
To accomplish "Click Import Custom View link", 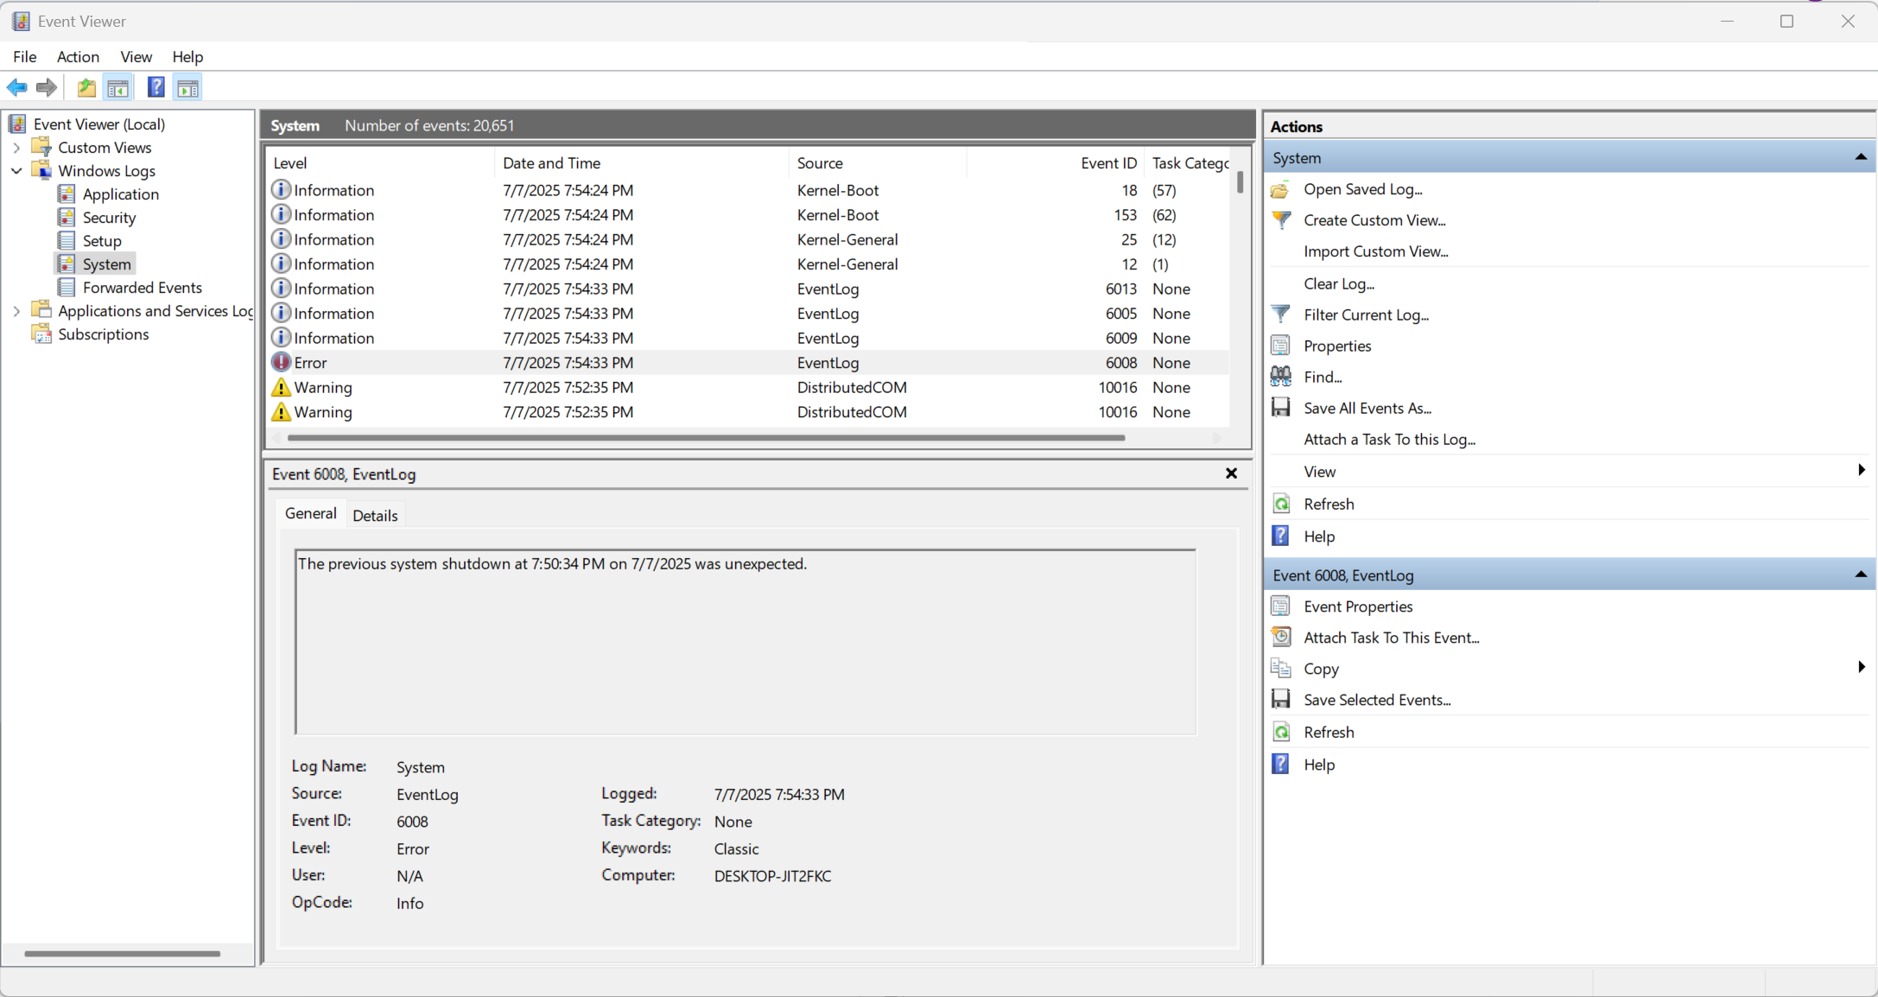I will click(x=1375, y=251).
